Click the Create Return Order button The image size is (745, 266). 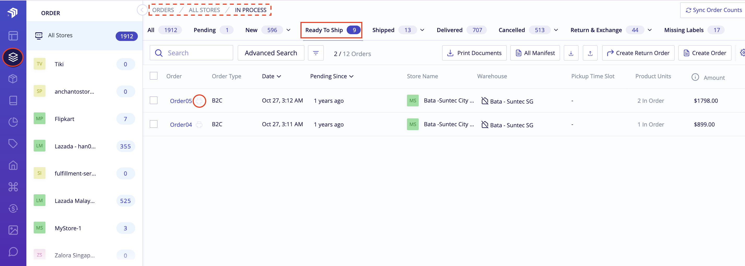click(638, 53)
